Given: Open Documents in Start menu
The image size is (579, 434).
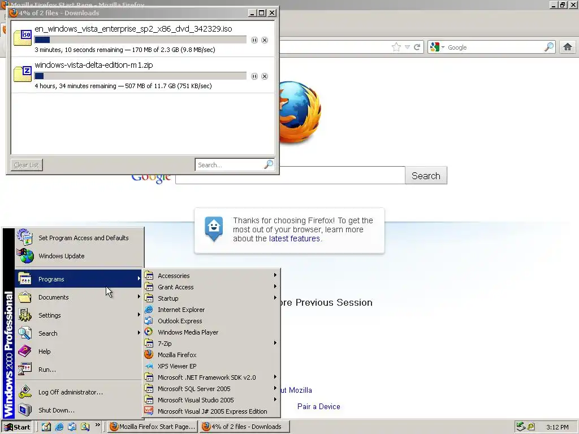Looking at the screenshot, I should [x=79, y=297].
